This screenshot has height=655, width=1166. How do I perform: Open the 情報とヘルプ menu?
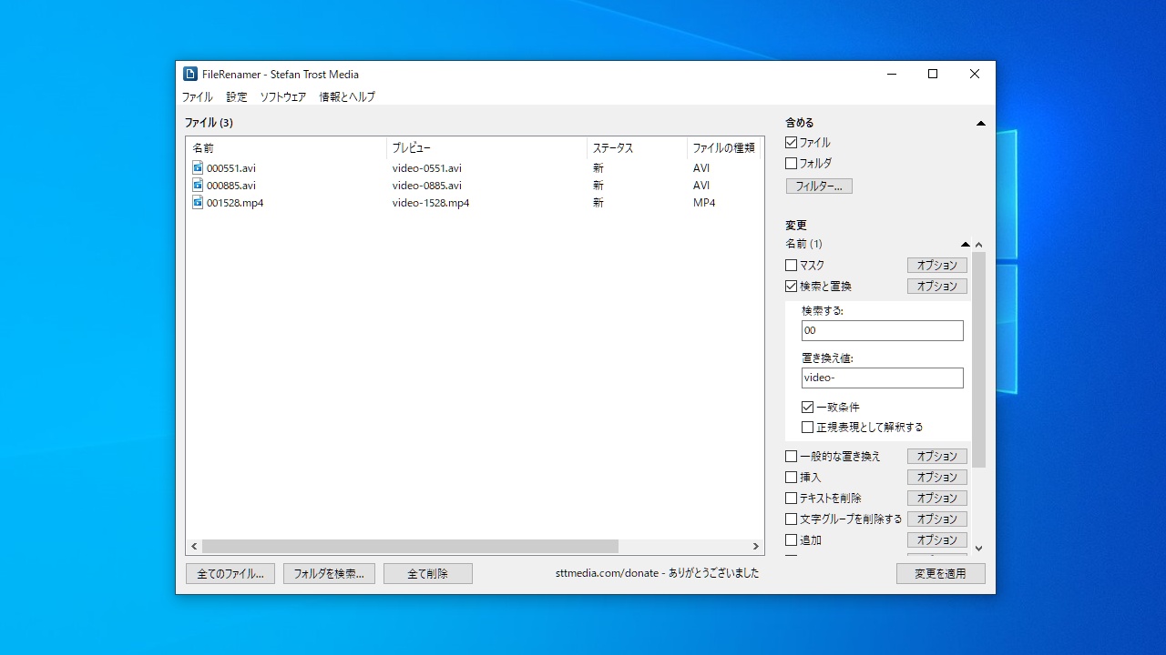point(347,96)
